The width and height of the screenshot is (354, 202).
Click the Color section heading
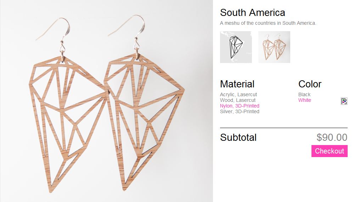[x=310, y=84]
